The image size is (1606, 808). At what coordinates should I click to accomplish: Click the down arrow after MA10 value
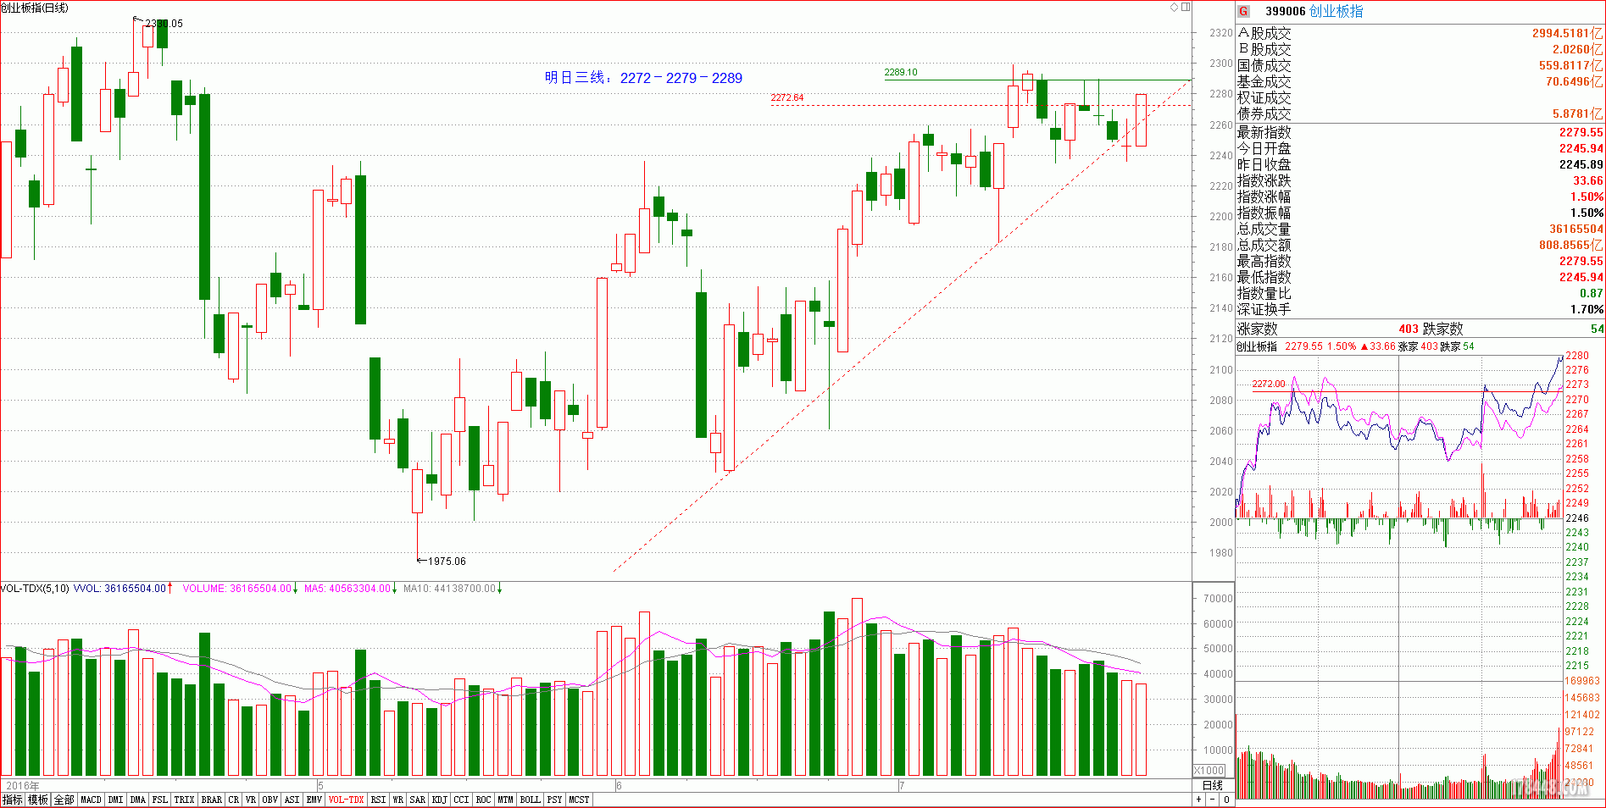tap(500, 588)
